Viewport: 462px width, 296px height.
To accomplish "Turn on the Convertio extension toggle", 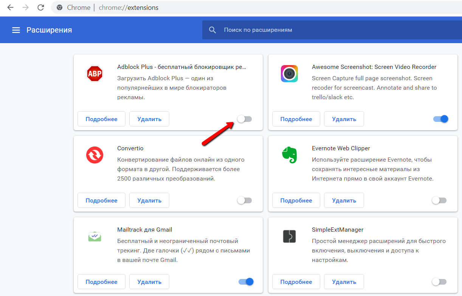I will (x=244, y=201).
